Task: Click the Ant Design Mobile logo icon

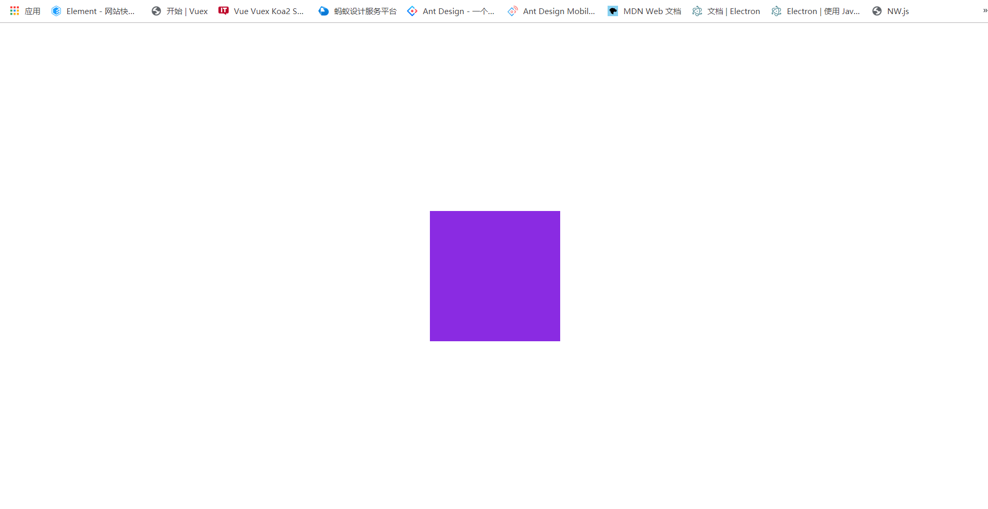Action: (513, 11)
